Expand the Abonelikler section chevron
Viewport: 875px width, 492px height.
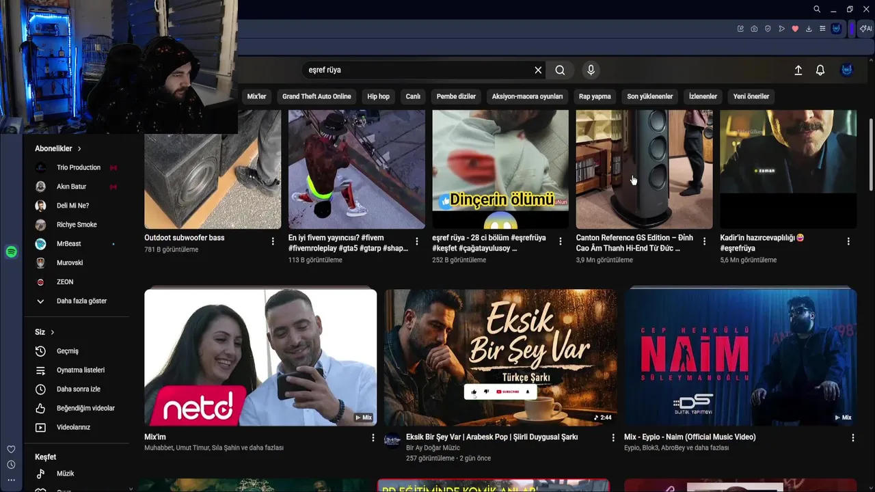point(79,148)
